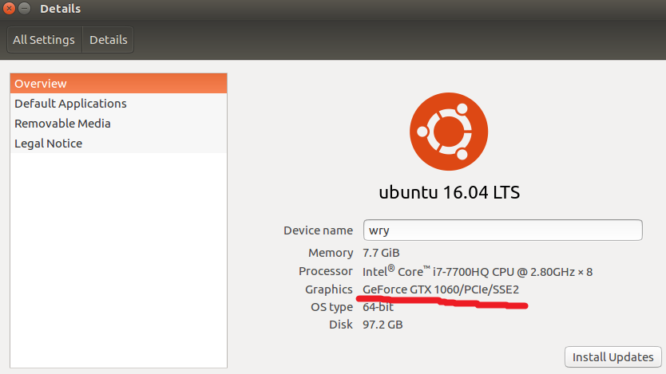Click the Memory value 7.7 GiB
This screenshot has height=374, width=666.
click(381, 253)
